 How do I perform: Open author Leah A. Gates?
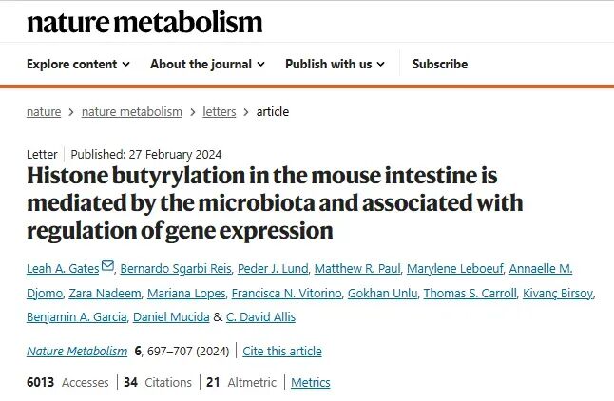pos(63,269)
